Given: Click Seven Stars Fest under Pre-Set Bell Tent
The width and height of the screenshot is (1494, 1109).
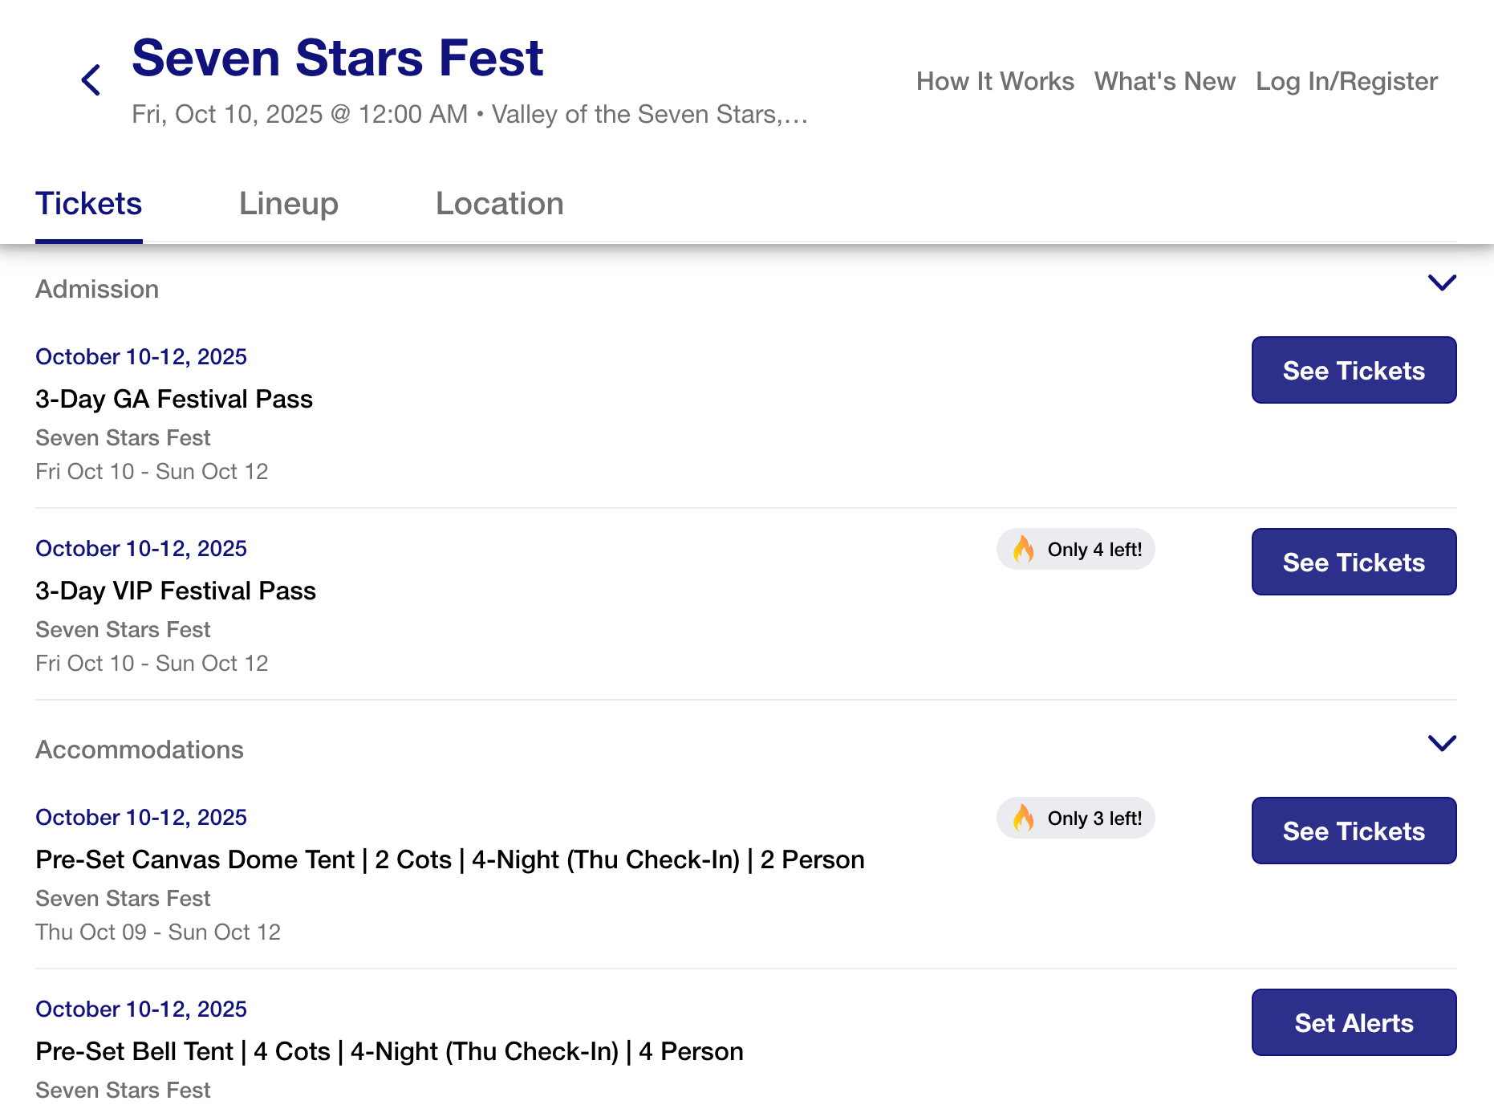Looking at the screenshot, I should [123, 1091].
